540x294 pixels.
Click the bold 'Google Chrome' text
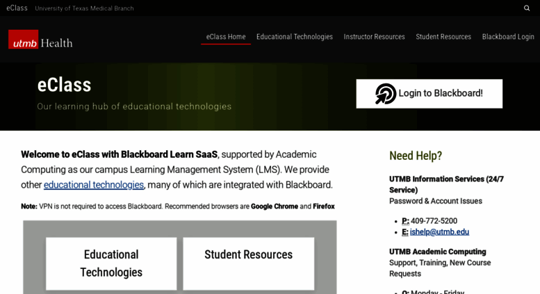pos(275,206)
